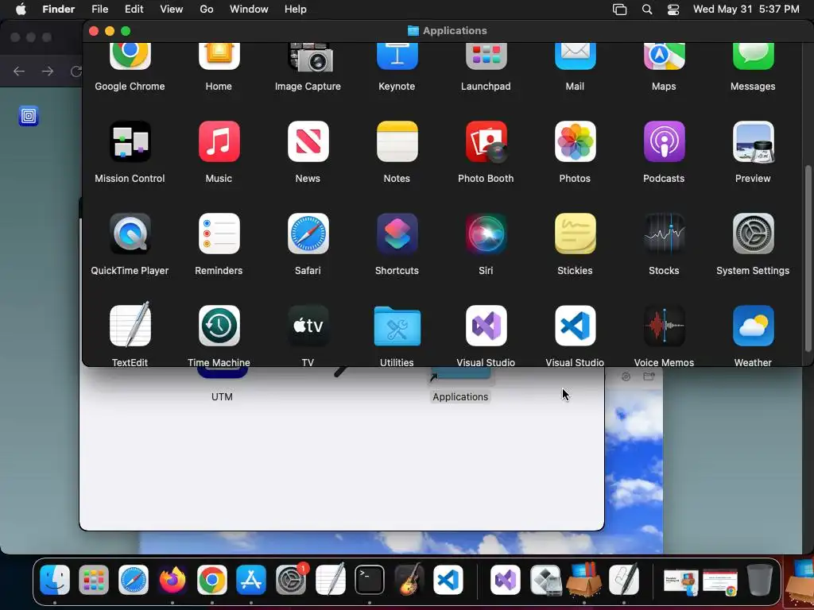Image resolution: width=814 pixels, height=610 pixels.
Task: Open Terminal from the Dock
Action: click(370, 580)
